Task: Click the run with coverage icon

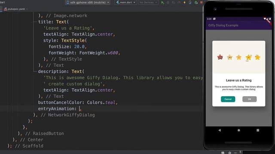Action: tap(173, 3)
